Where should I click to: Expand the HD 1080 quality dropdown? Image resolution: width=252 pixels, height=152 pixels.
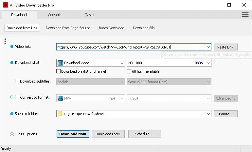coord(208,63)
